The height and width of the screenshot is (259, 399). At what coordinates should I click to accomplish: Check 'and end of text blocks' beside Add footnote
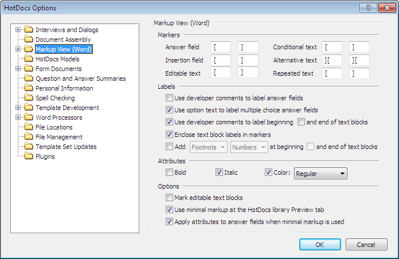click(310, 147)
